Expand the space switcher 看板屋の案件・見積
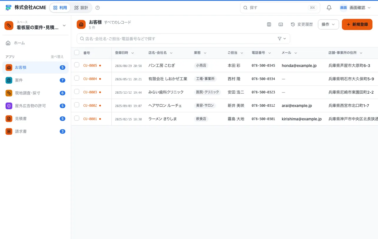378x239 pixels. (35, 25)
